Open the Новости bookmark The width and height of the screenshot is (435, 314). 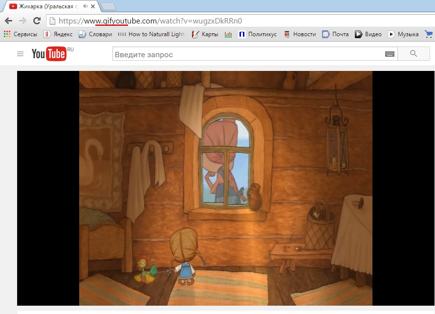click(300, 34)
